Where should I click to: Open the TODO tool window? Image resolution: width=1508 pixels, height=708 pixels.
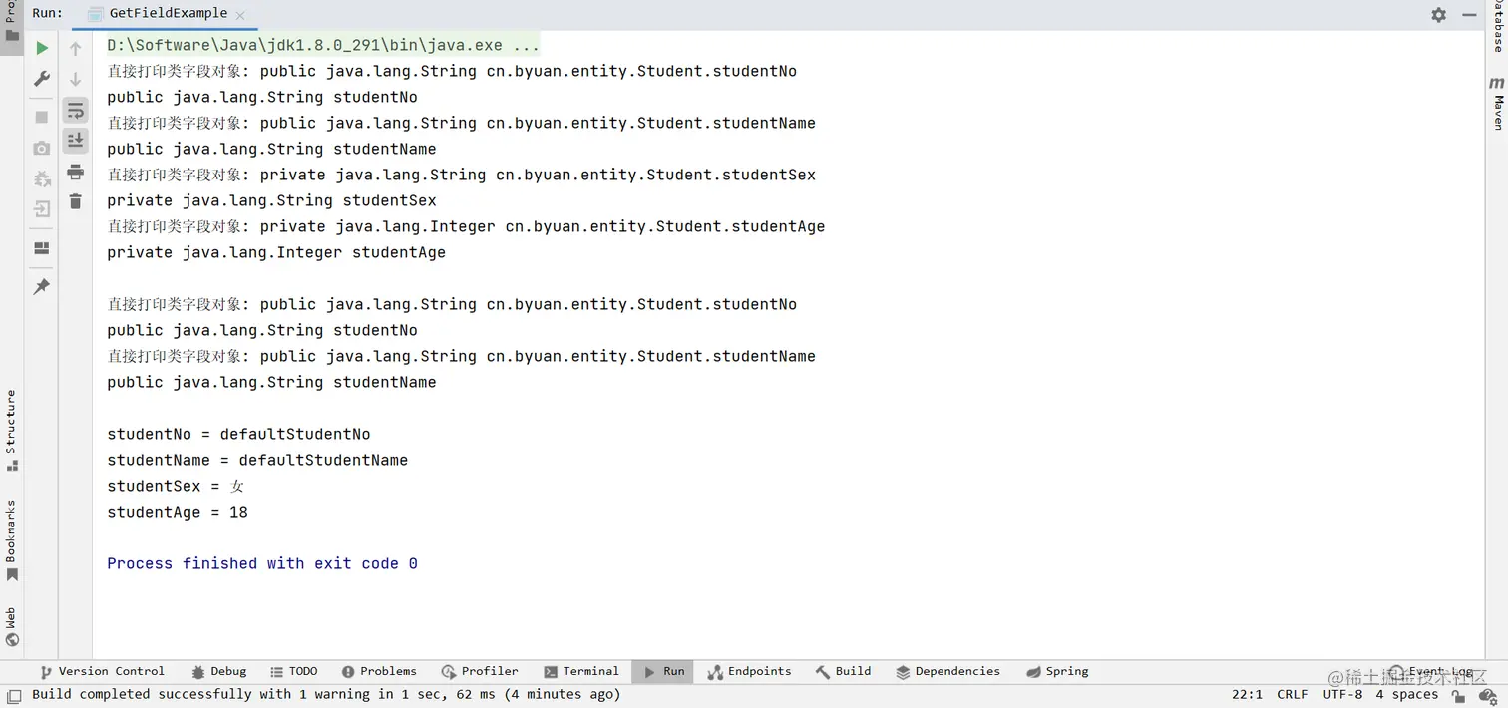click(x=294, y=672)
